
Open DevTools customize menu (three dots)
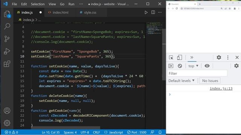228,57
